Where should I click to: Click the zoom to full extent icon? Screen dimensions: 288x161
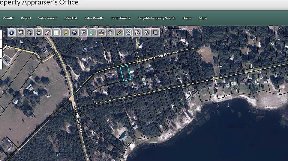128,33
